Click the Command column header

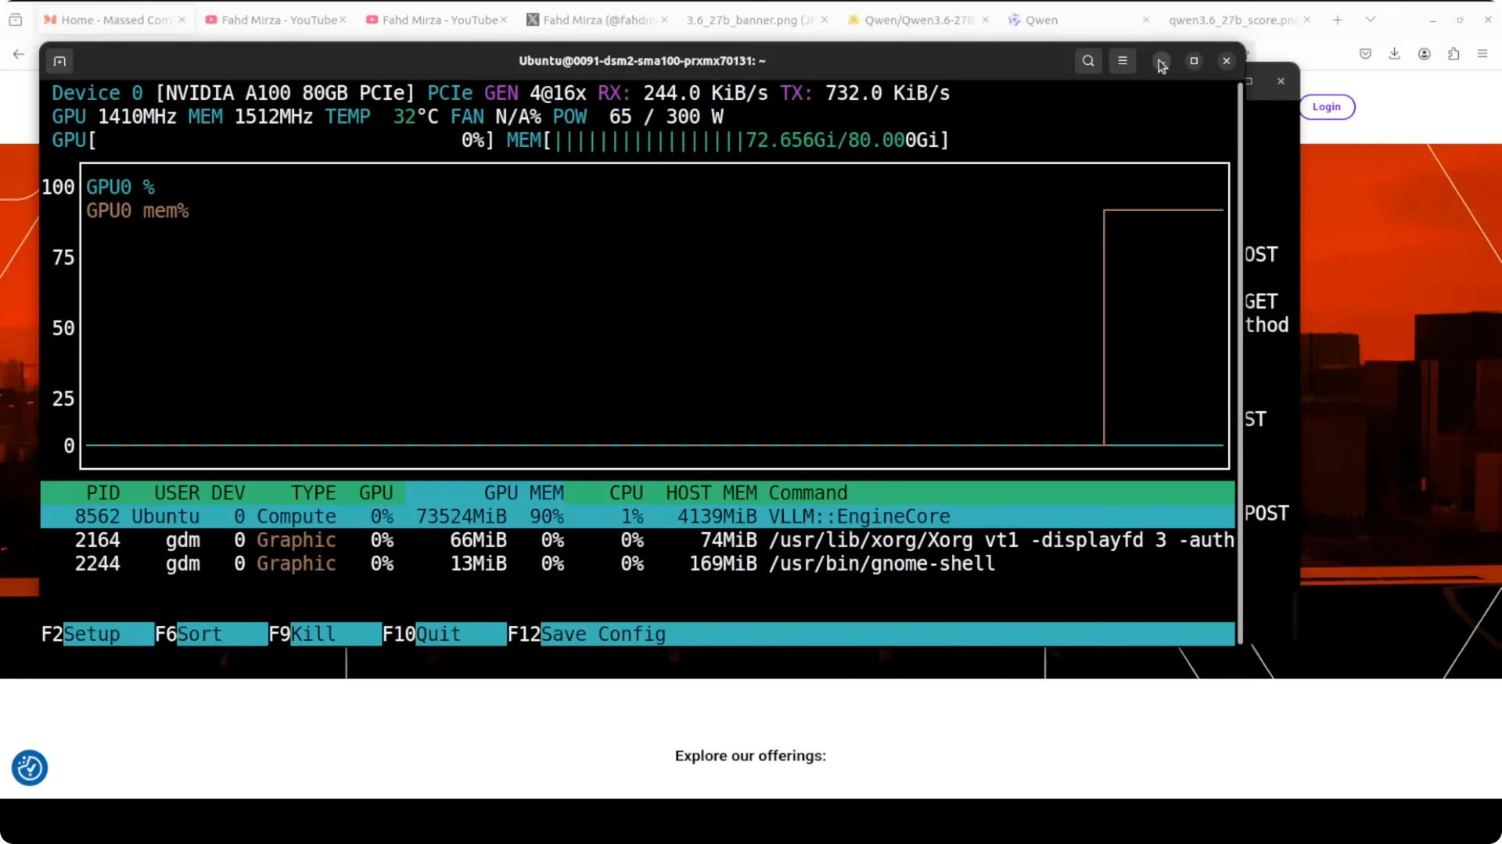[808, 493]
